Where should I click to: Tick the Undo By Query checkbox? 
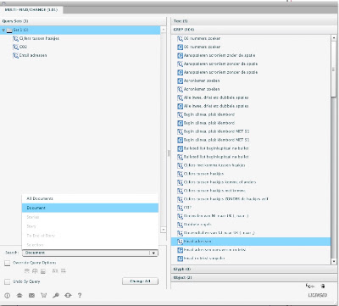pyautogui.click(x=8, y=281)
